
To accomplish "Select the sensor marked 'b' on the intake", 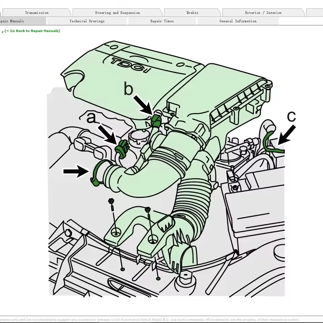I will [156, 119].
